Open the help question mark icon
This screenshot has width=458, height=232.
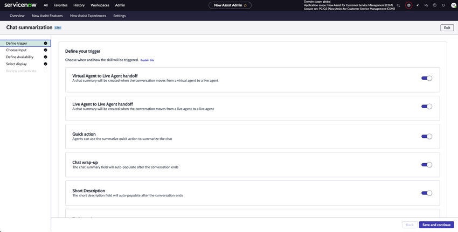(435, 5)
